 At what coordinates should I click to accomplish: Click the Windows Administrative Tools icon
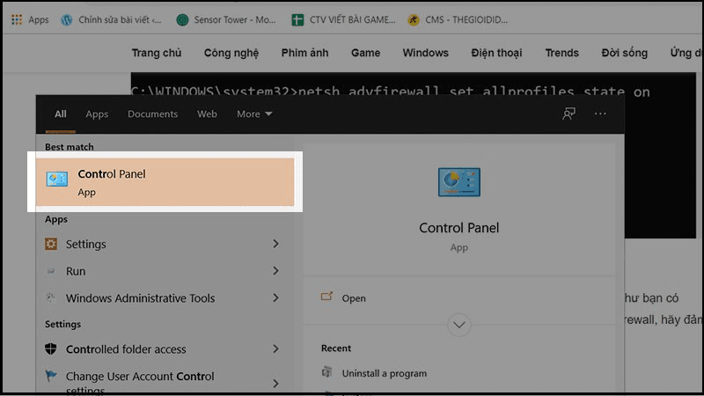pos(51,297)
